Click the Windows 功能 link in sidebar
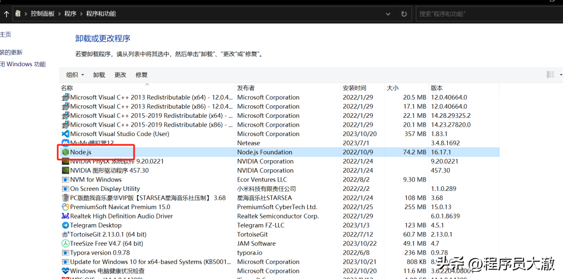563x279 pixels. click(x=23, y=64)
